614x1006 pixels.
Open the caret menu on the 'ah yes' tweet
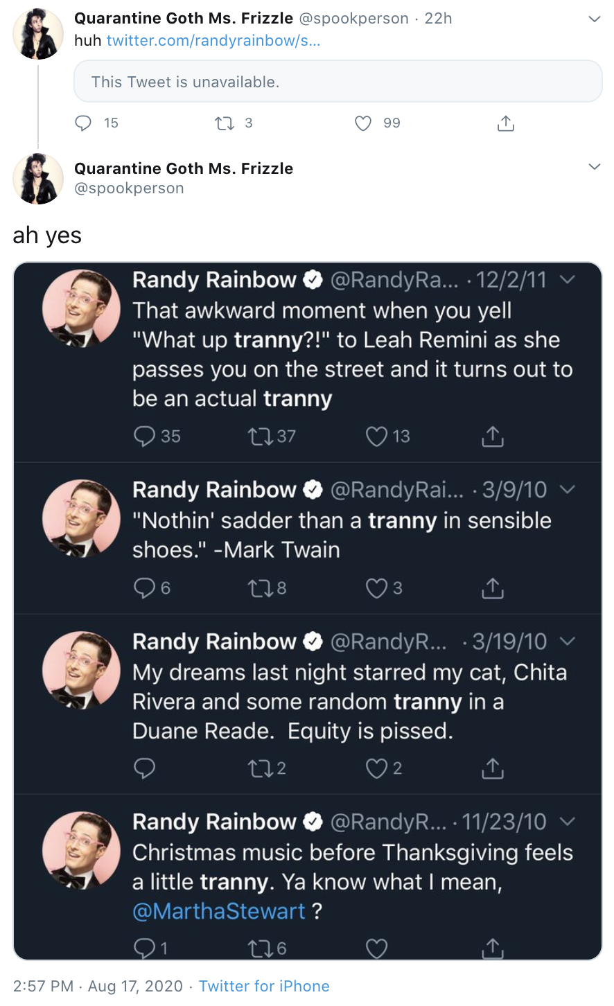click(594, 166)
